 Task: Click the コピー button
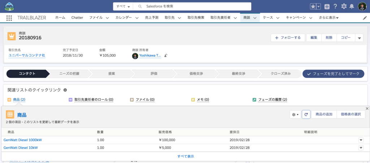(346, 38)
